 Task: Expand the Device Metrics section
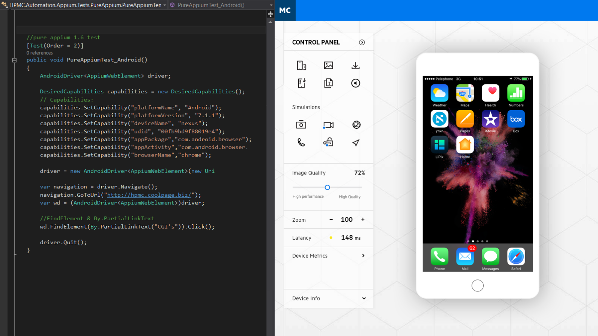[363, 256]
